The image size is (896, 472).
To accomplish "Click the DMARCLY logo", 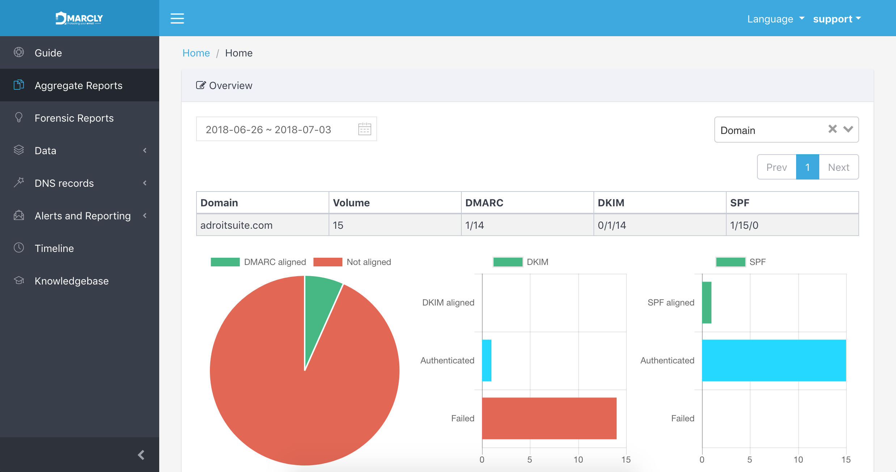I will [79, 18].
